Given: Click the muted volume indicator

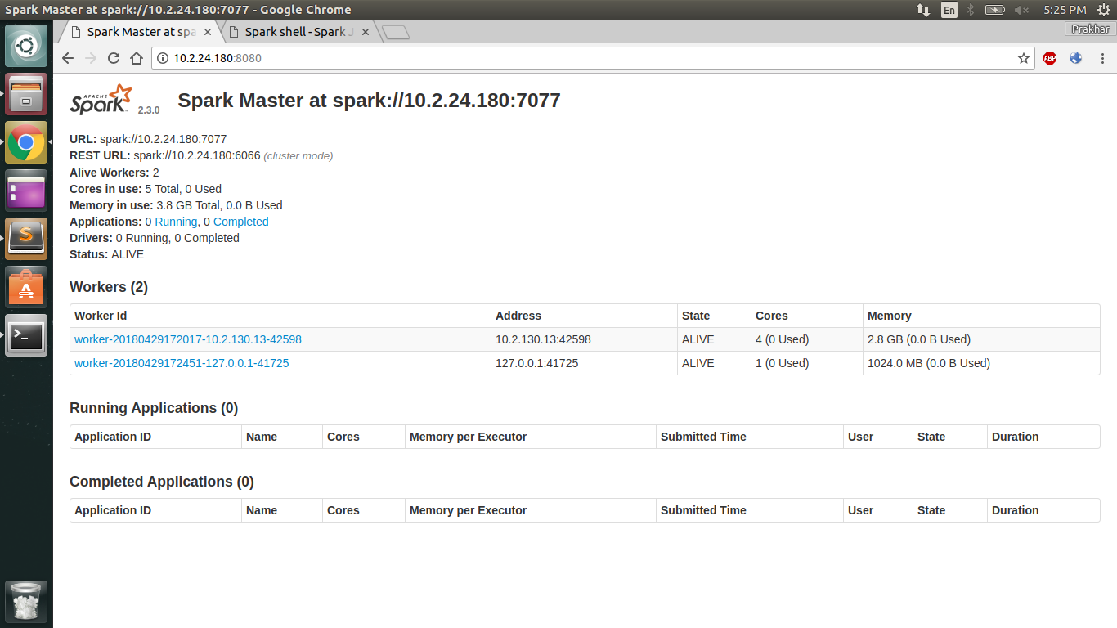Looking at the screenshot, I should 1021,10.
